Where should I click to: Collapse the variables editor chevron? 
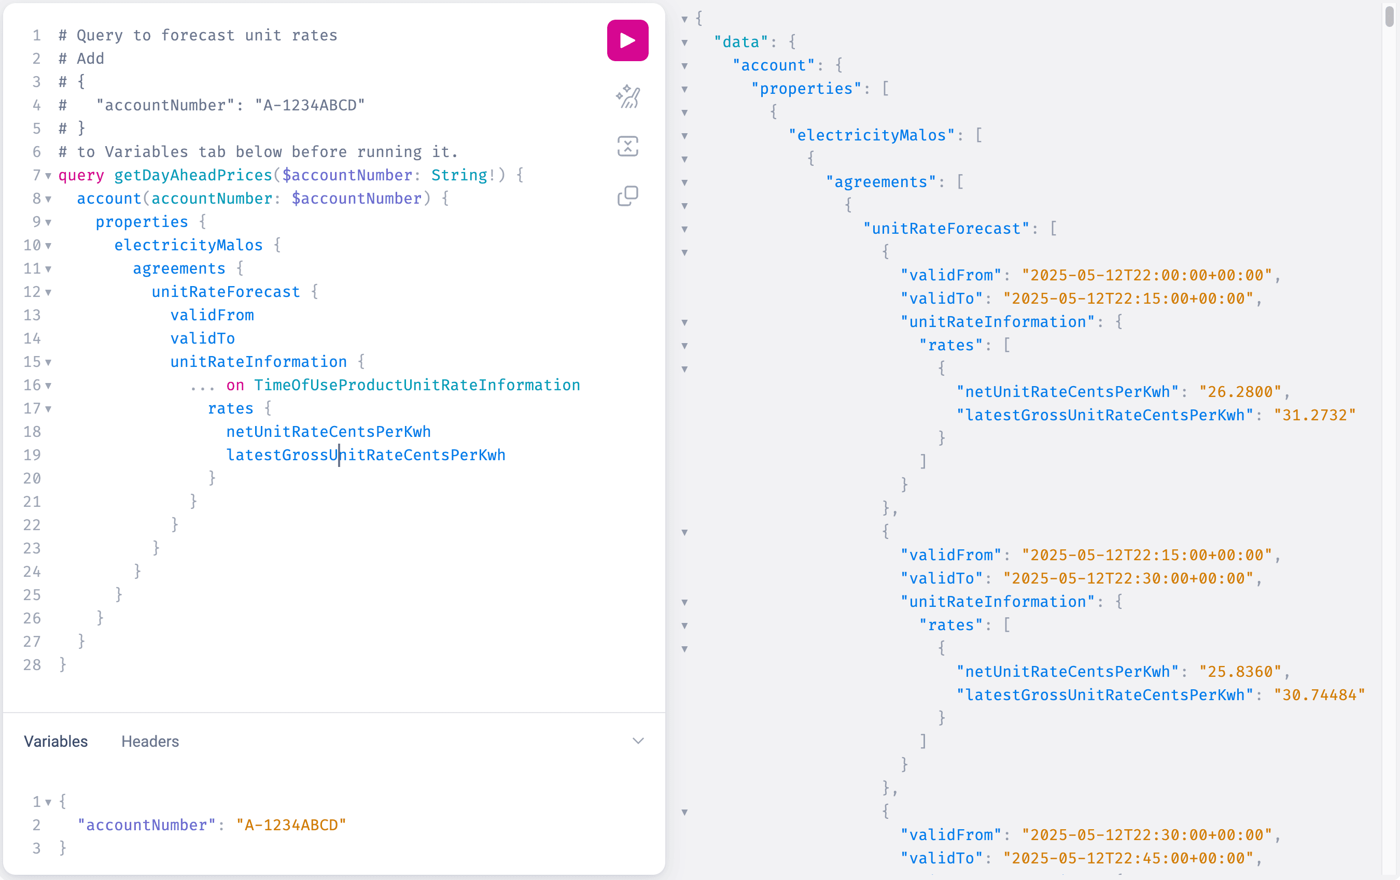[638, 741]
